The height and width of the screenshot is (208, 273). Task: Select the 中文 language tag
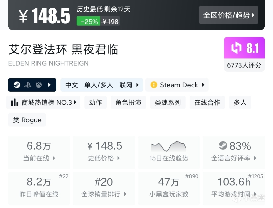click(72, 85)
